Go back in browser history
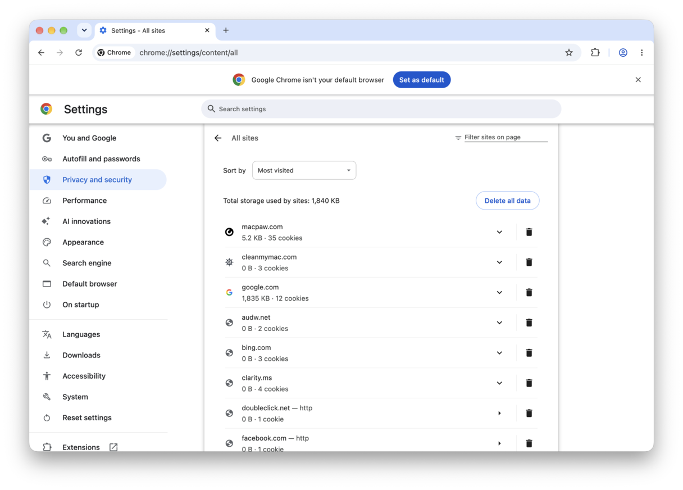 (41, 53)
